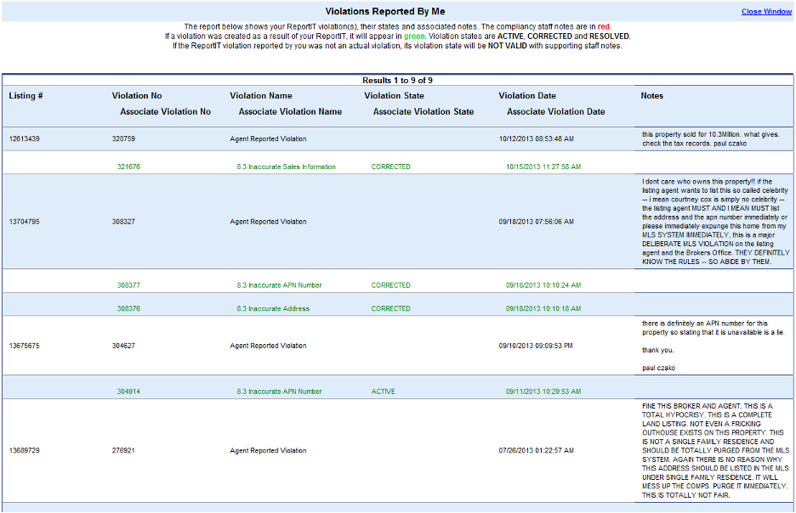796x513 pixels.
Task: Click the Notes column header
Action: click(652, 96)
